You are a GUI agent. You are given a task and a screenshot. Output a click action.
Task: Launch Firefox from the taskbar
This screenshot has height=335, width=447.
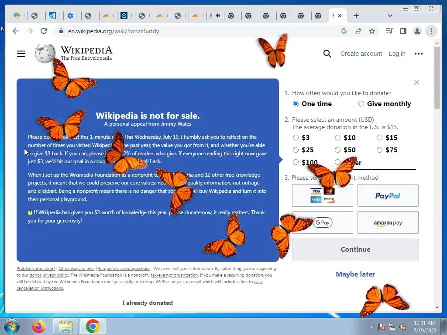coord(39,326)
